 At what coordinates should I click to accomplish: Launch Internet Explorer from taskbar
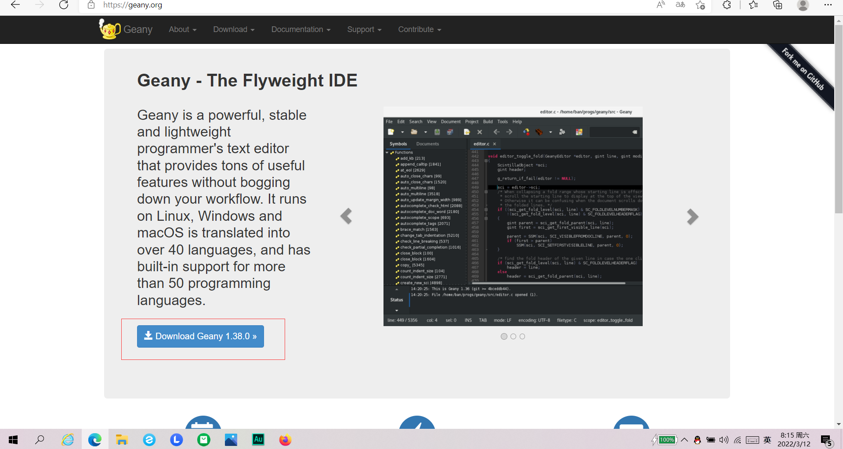tap(68, 439)
